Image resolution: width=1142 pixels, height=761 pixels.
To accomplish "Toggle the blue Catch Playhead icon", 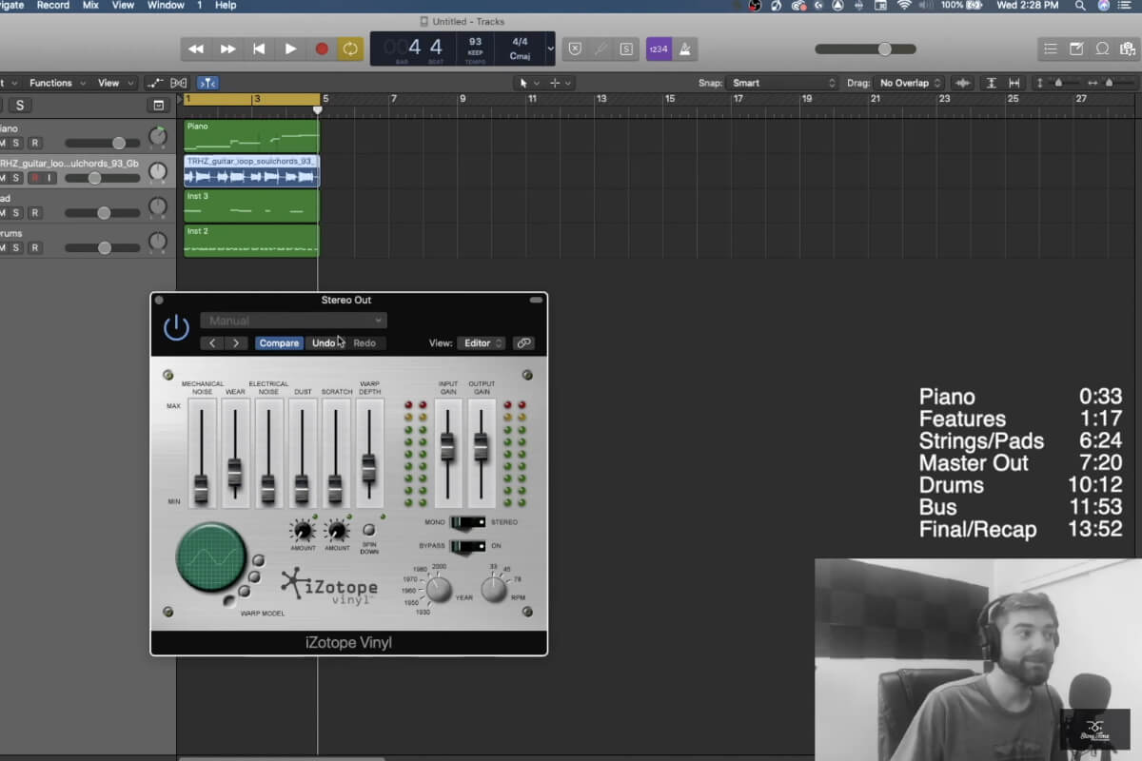I will tap(208, 83).
